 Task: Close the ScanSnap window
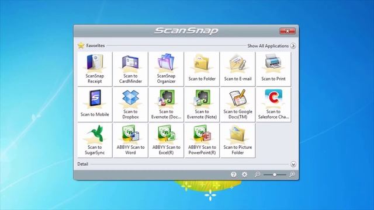(288, 31)
